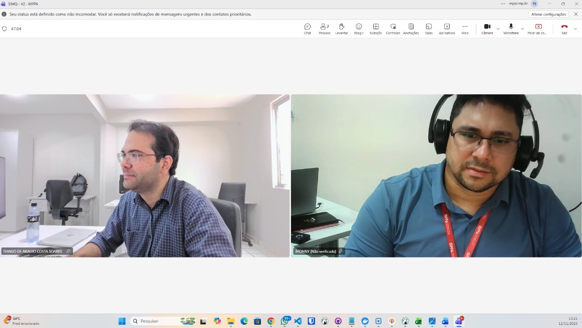The height and width of the screenshot is (328, 582).
Task: Open the Anotações meeting notes
Action: click(x=411, y=29)
